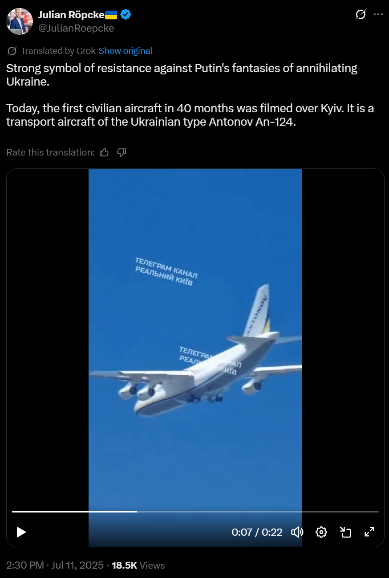Click the Grok icon at top right
This screenshot has height=578, width=389.
tap(361, 15)
